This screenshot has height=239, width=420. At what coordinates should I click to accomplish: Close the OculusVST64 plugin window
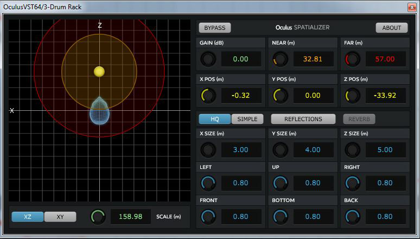pyautogui.click(x=412, y=7)
